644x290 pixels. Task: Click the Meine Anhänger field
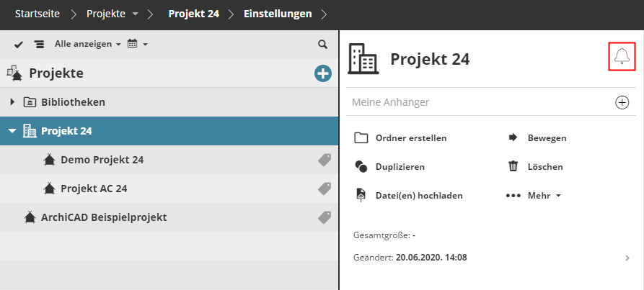[476, 102]
